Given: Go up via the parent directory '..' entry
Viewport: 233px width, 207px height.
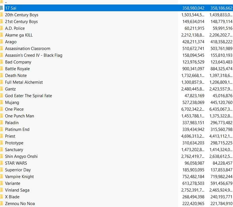Looking at the screenshot, I should (6, 2).
